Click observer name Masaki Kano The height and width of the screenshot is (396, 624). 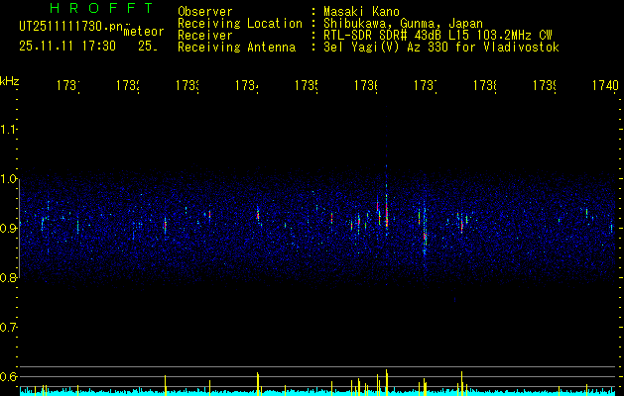tap(361, 12)
